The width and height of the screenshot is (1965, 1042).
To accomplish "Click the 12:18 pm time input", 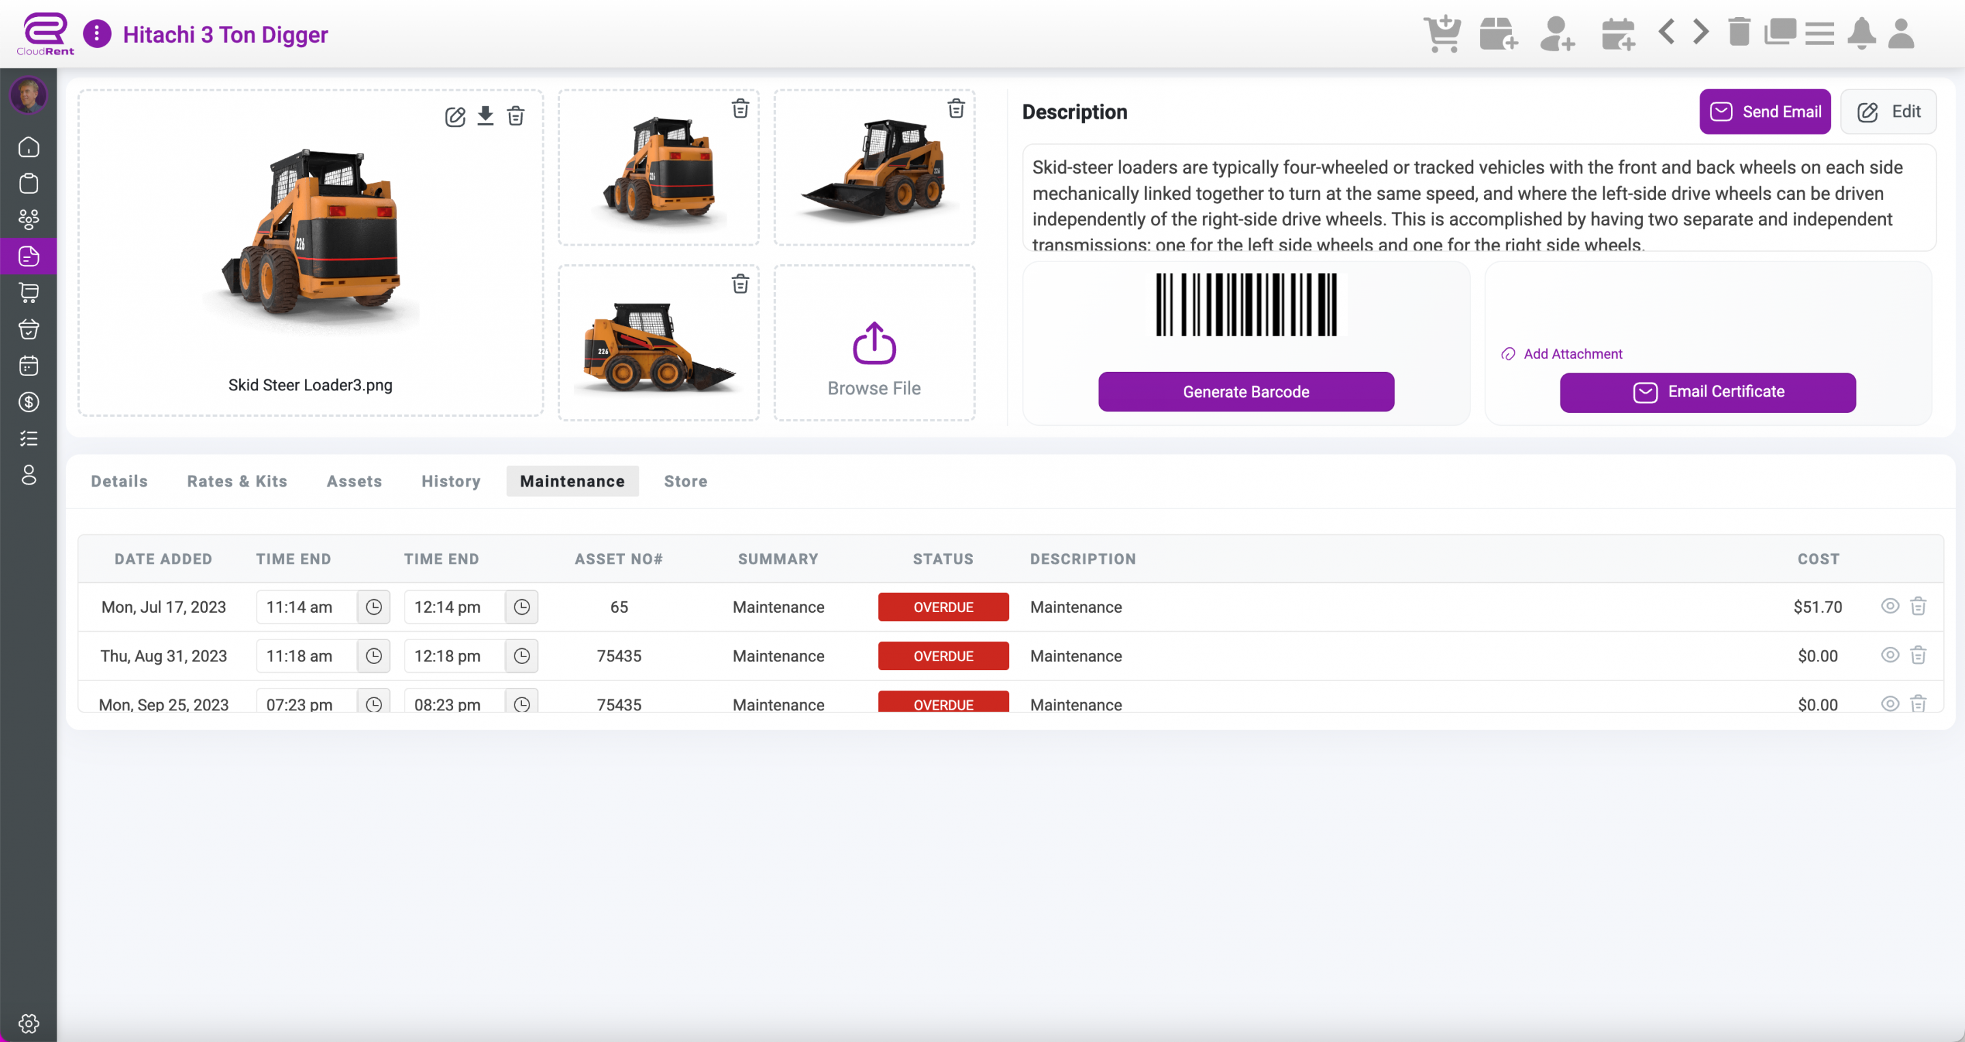I will coord(454,656).
